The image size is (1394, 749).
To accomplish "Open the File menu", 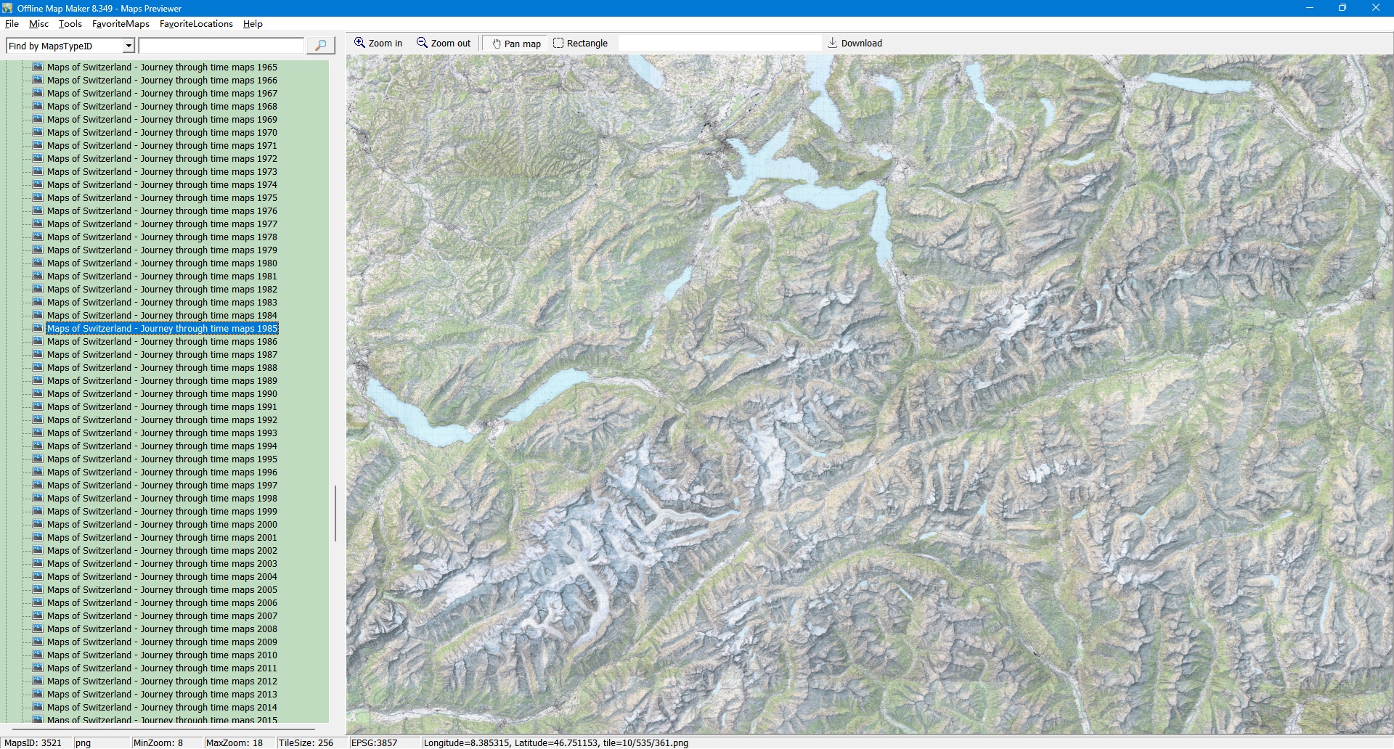I will (12, 24).
